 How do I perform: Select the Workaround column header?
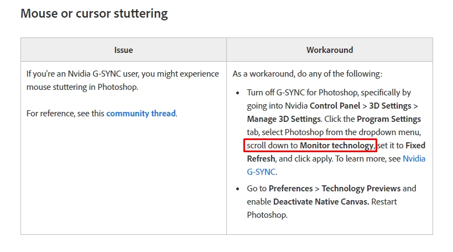pos(330,50)
